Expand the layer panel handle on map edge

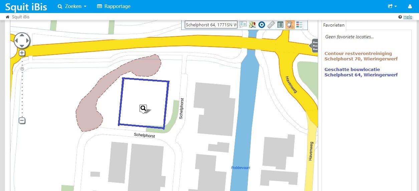[x=315, y=46]
